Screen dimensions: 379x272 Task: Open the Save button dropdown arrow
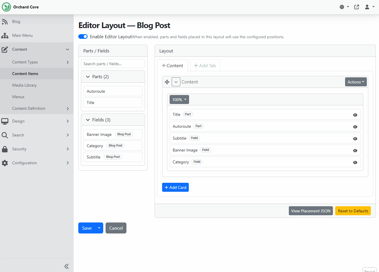pyautogui.click(x=99, y=228)
